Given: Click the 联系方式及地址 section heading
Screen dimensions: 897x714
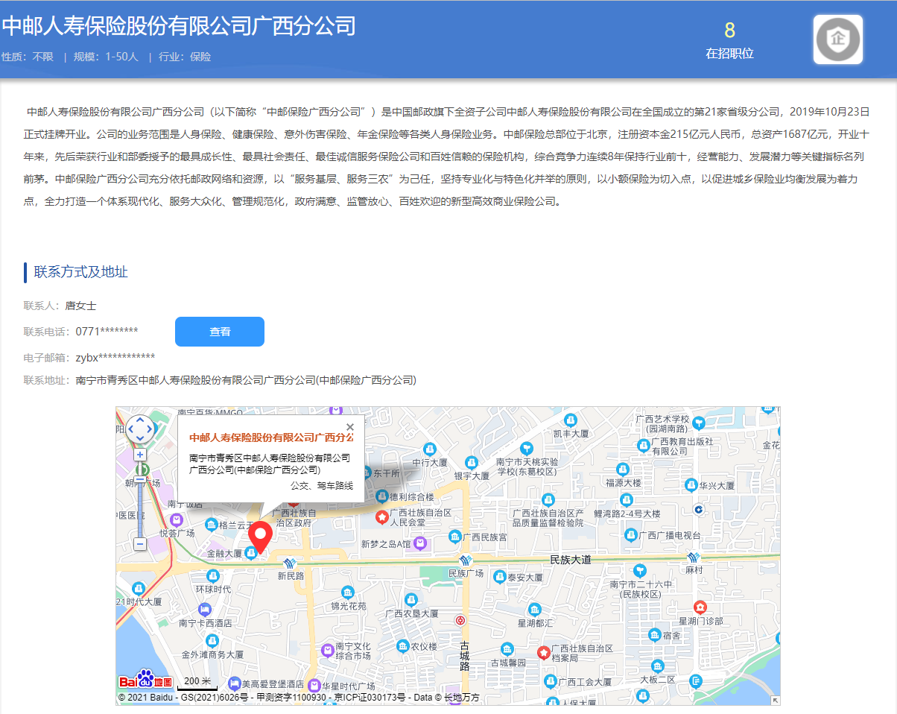Looking at the screenshot, I should tap(81, 272).
